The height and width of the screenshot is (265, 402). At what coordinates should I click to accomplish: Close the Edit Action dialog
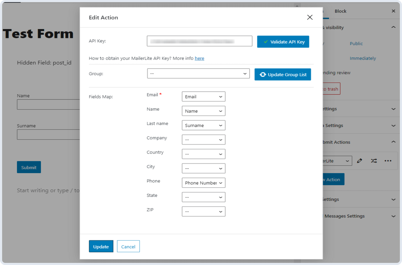click(310, 17)
